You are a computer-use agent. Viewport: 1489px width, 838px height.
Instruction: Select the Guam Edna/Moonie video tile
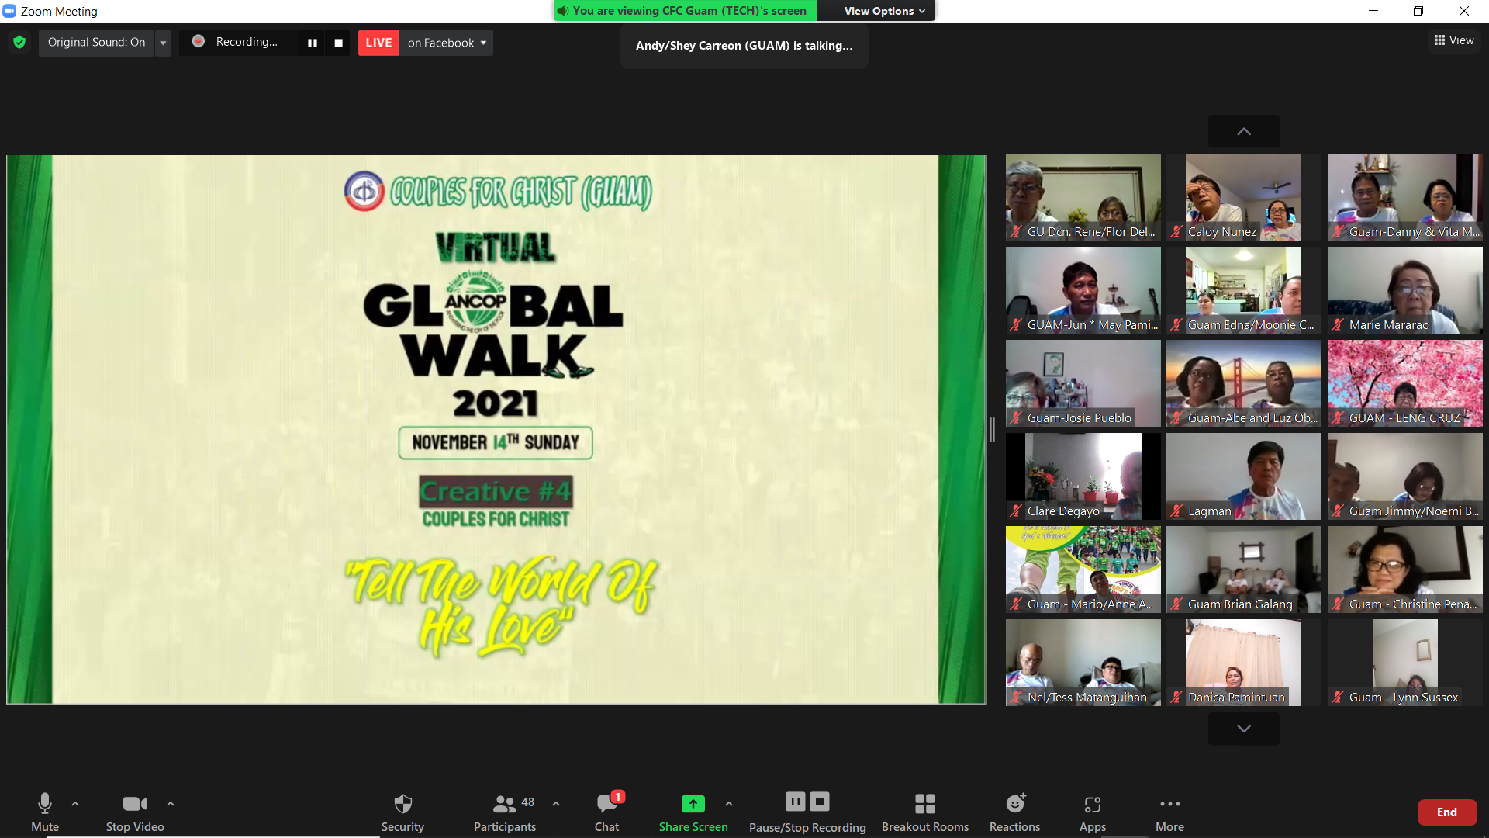click(x=1244, y=290)
